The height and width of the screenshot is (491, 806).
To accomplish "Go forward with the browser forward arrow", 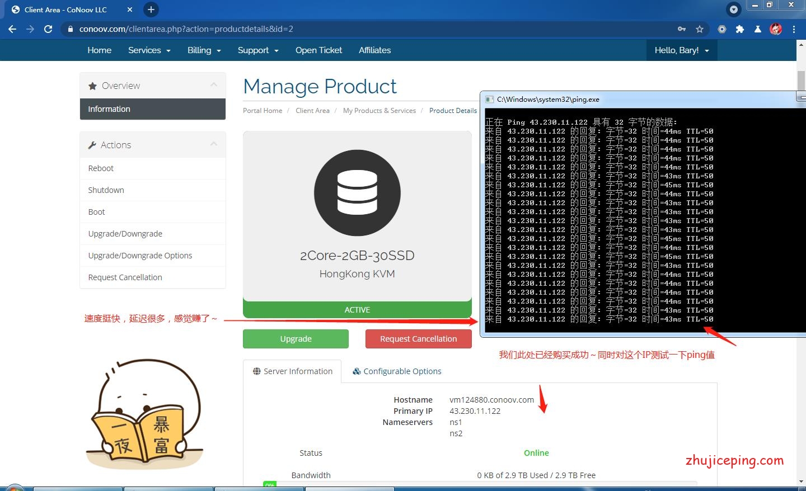I will click(30, 29).
